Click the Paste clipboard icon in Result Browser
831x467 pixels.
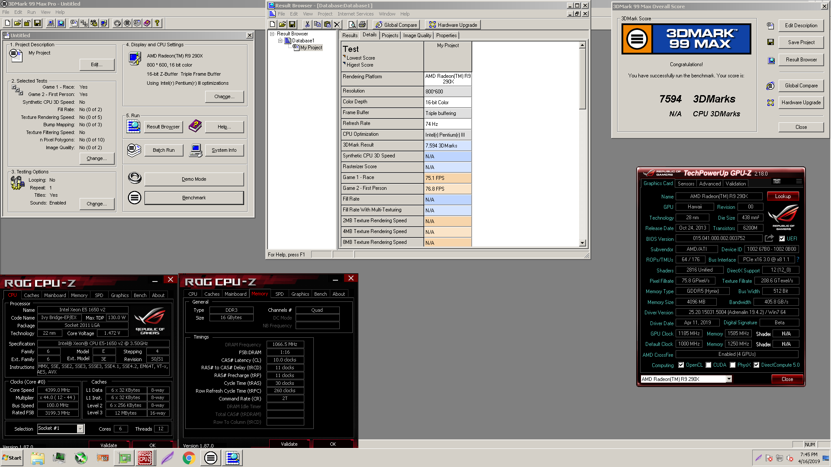click(x=327, y=25)
